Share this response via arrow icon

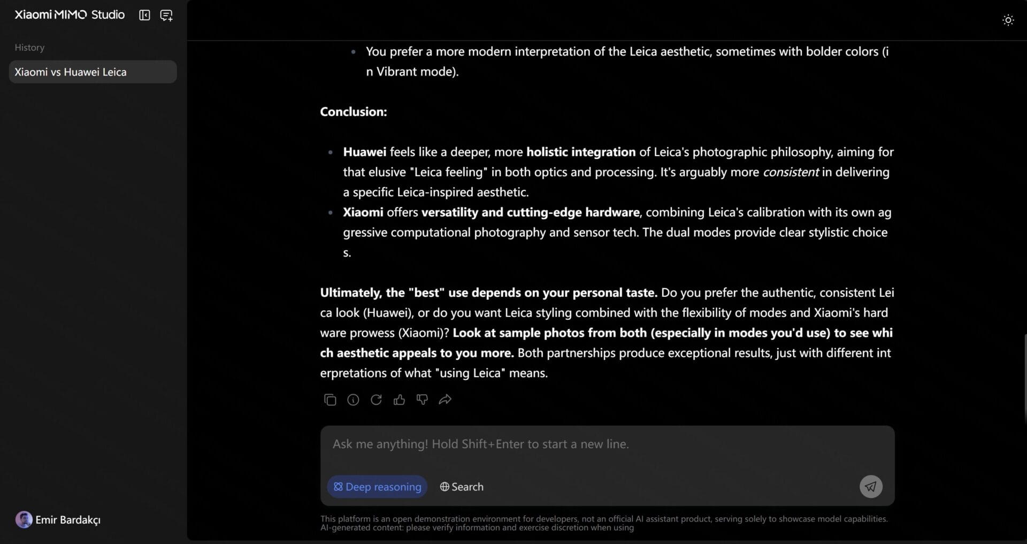click(445, 400)
